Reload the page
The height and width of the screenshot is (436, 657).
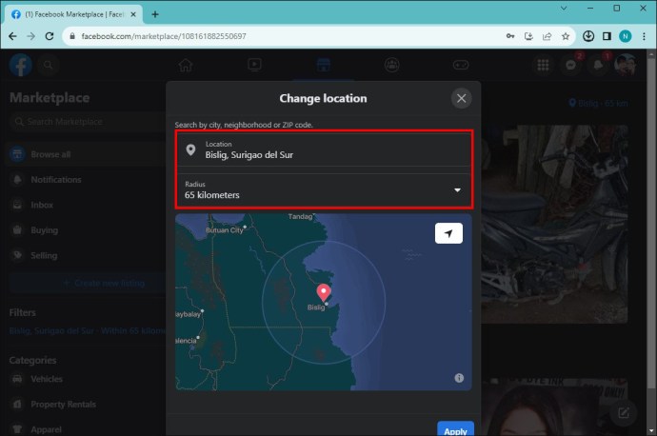[x=50, y=36]
